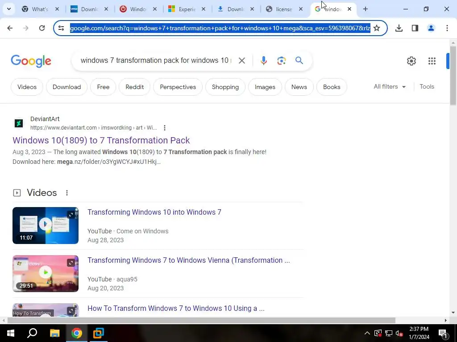Open the Chrome profile avatar

[x=431, y=28]
